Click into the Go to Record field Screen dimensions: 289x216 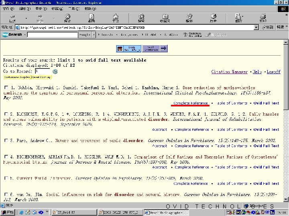[43, 71]
